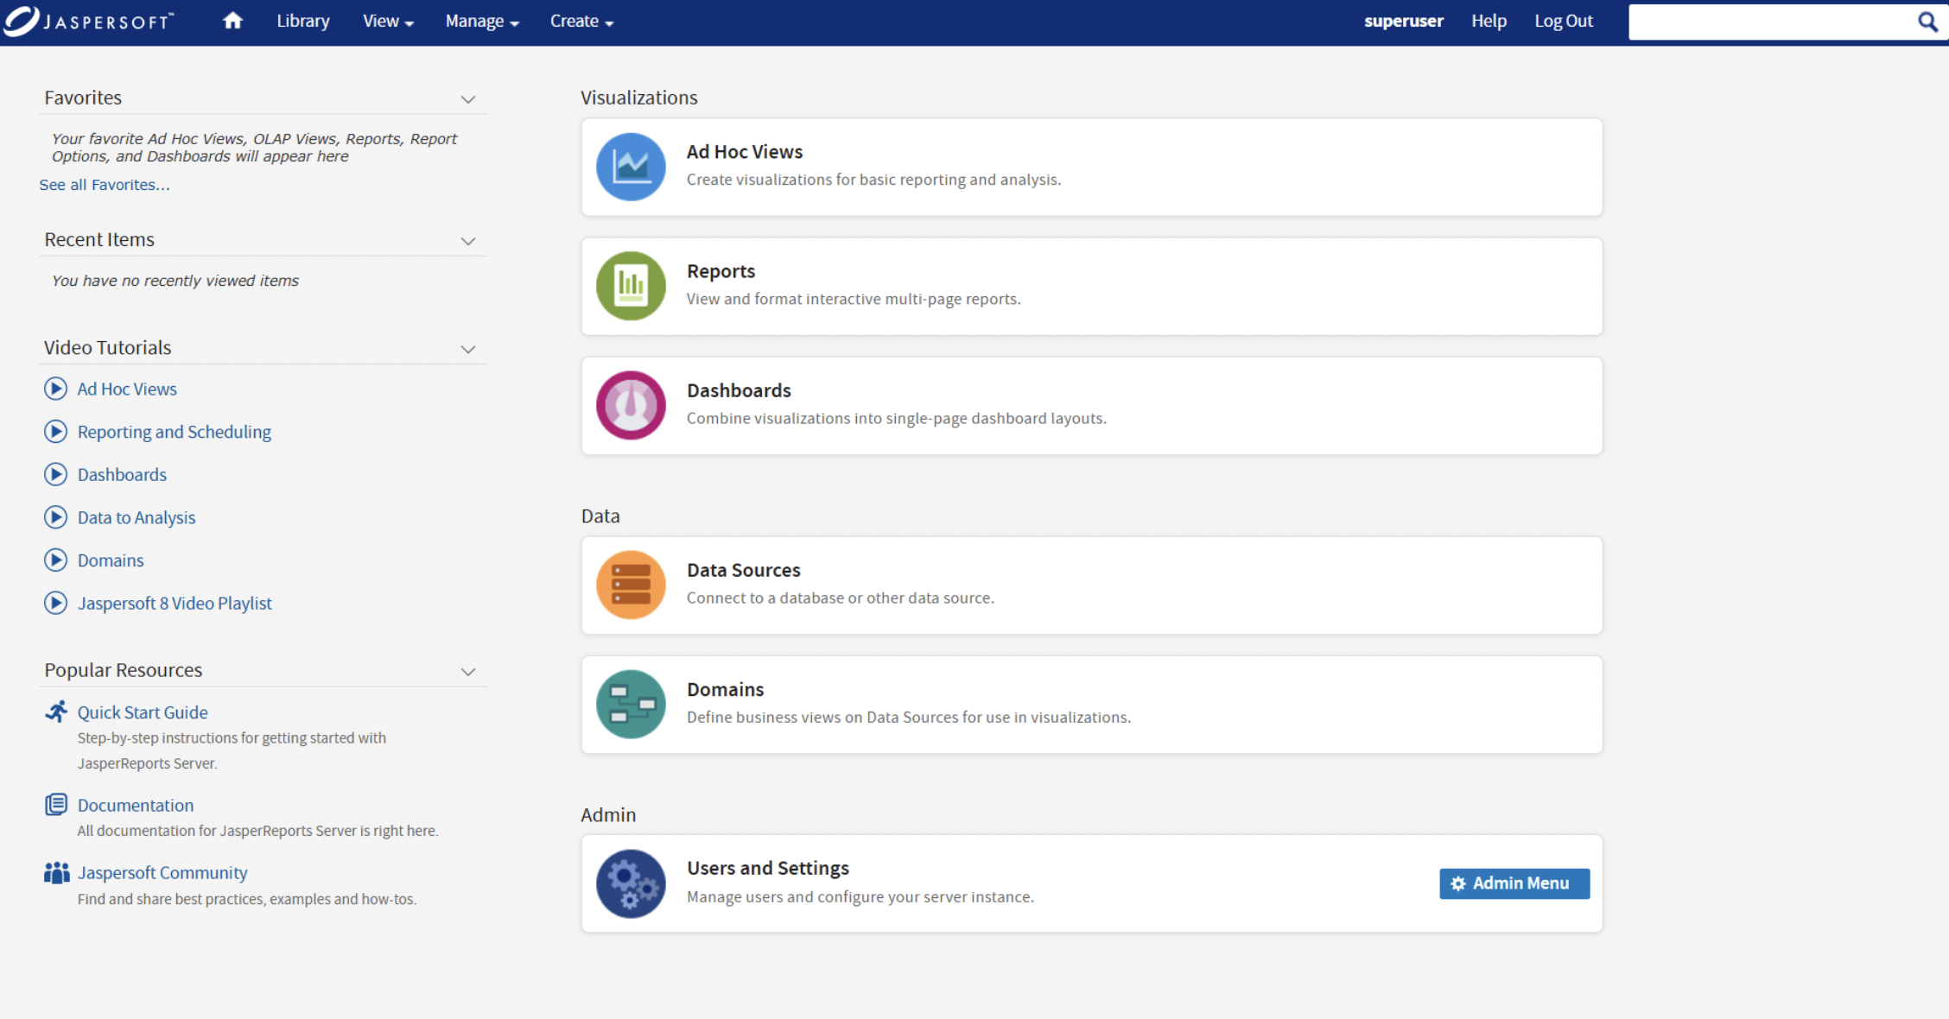The height and width of the screenshot is (1019, 1949).
Task: Open the Manage menu
Action: [x=481, y=22]
